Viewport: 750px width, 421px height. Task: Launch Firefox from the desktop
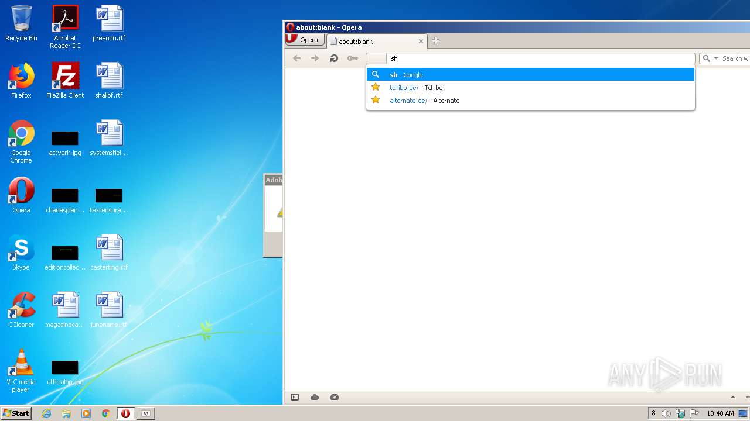pos(21,81)
